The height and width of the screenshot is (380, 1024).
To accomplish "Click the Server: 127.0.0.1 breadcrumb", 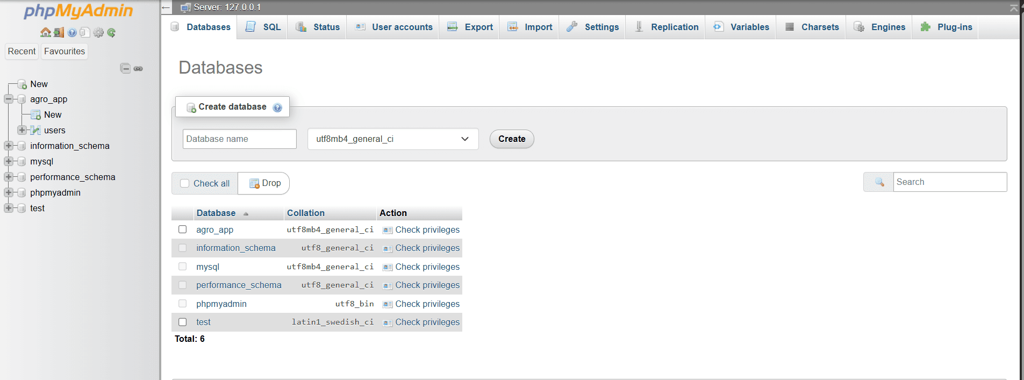I will click(x=227, y=8).
